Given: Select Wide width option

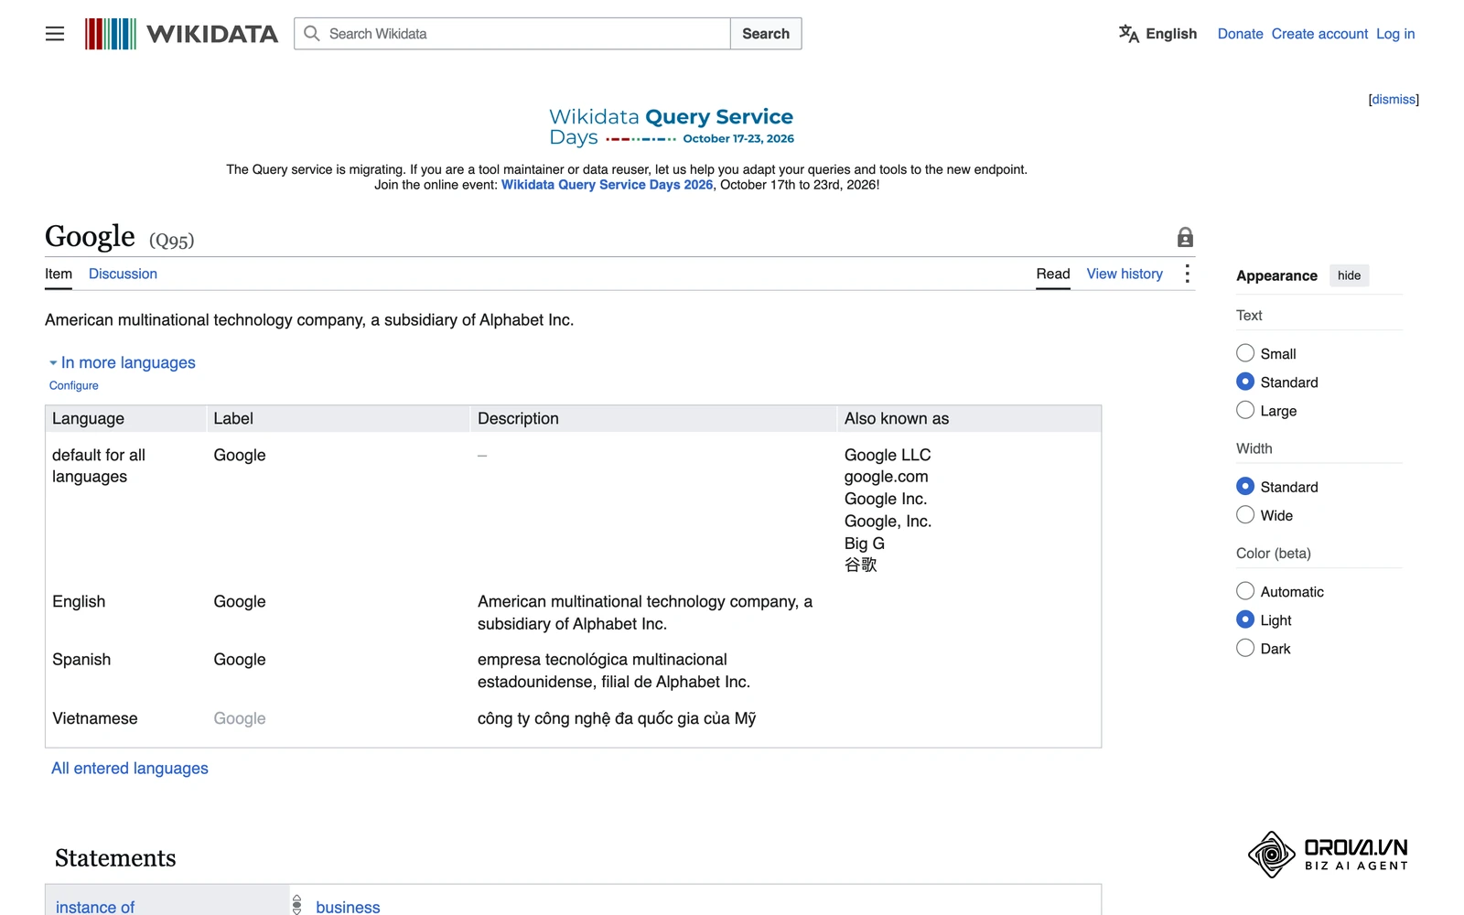Looking at the screenshot, I should coord(1245,514).
